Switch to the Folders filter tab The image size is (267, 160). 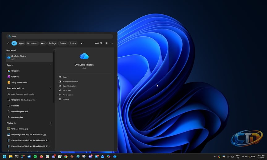tap(63, 43)
